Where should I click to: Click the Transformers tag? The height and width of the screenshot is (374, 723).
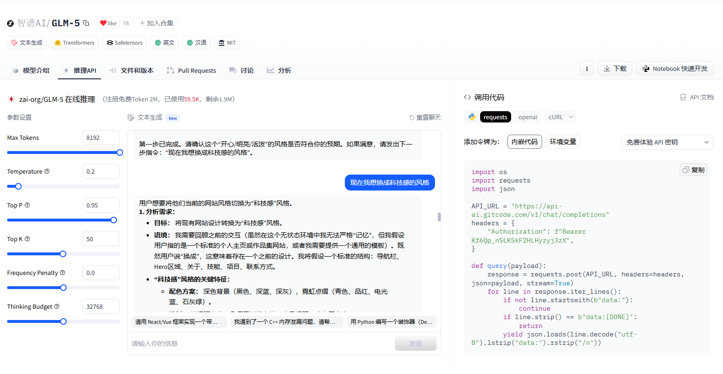(74, 43)
